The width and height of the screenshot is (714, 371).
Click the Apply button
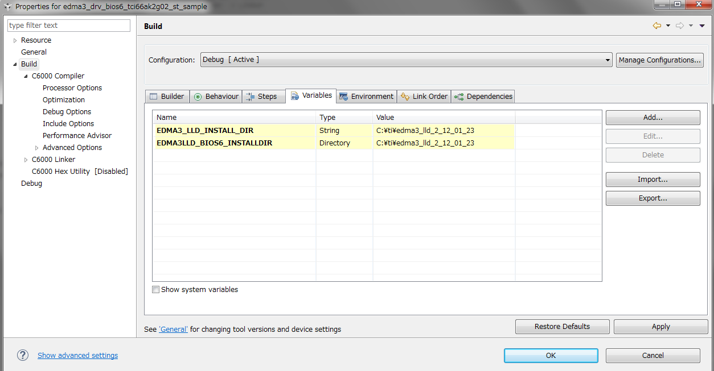(661, 327)
